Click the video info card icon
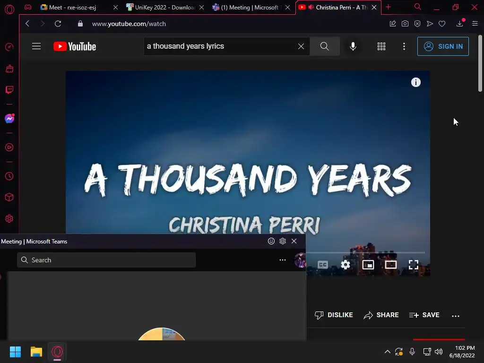 (x=416, y=82)
